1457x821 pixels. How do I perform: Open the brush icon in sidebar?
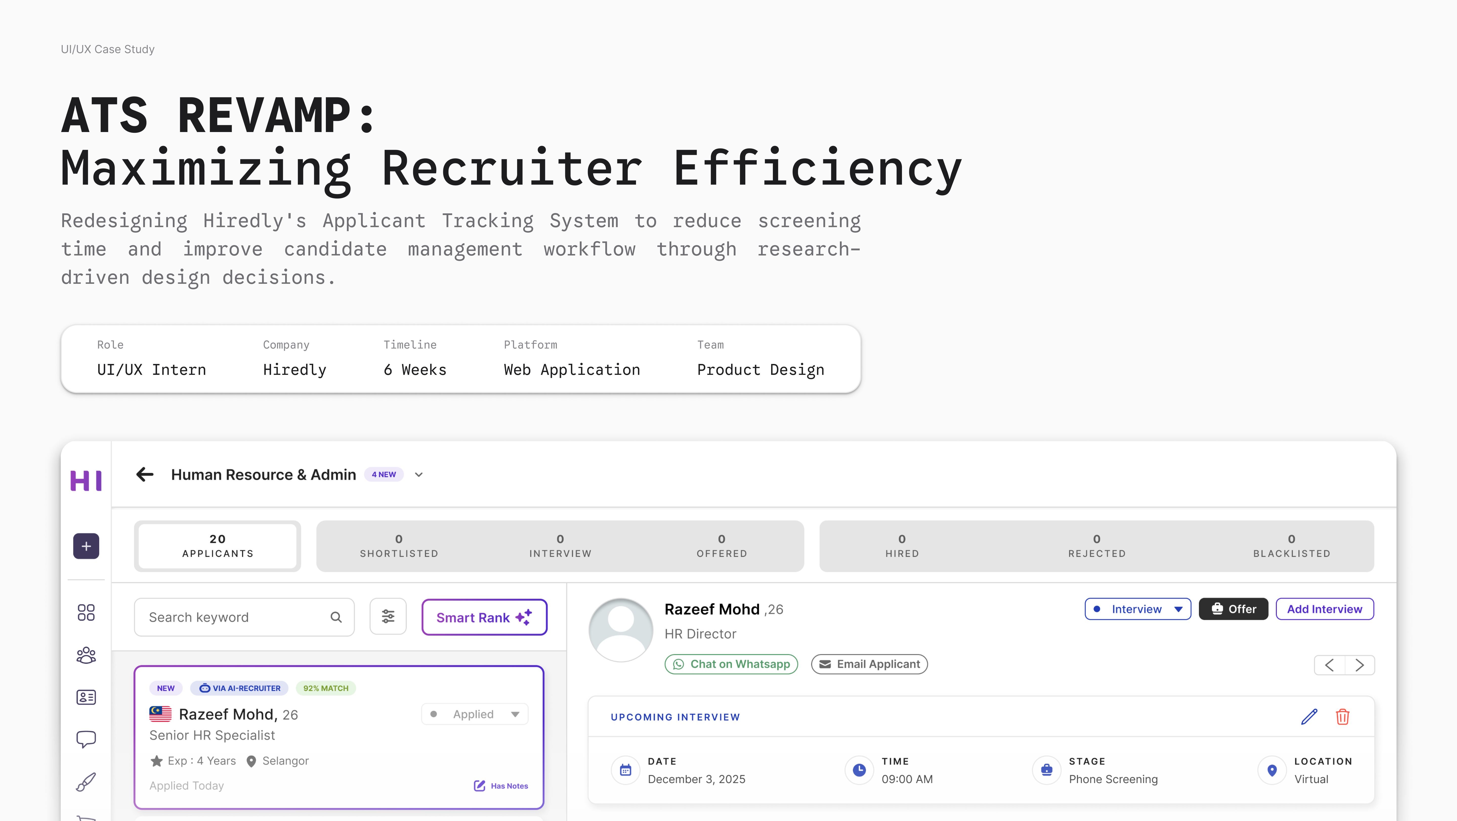(86, 782)
